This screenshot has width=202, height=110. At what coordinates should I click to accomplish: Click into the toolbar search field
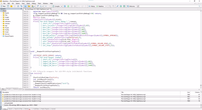[x=169, y=6]
